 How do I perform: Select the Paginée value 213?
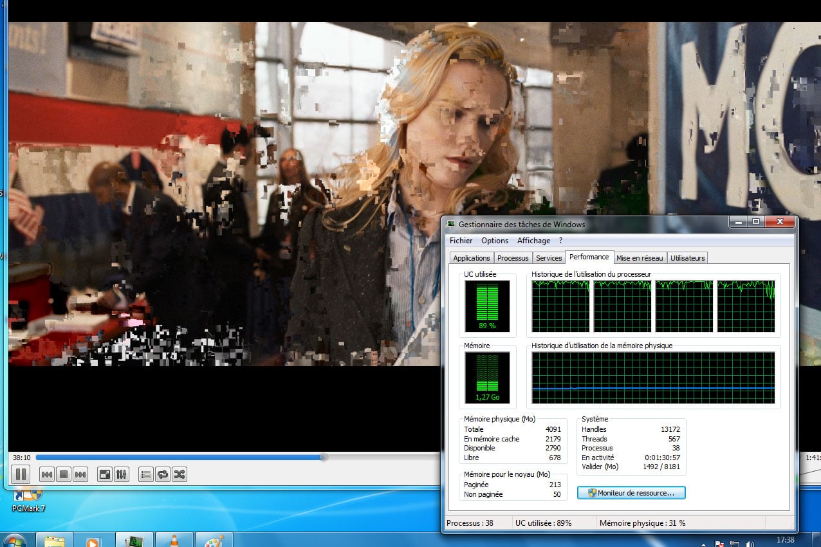[x=555, y=485]
